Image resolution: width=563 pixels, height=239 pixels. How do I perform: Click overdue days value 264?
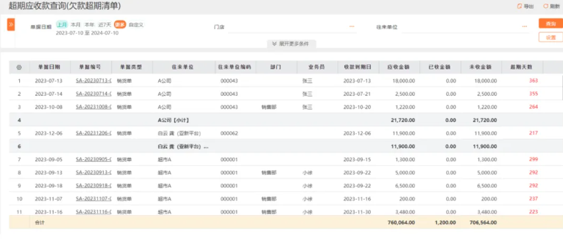point(533,107)
